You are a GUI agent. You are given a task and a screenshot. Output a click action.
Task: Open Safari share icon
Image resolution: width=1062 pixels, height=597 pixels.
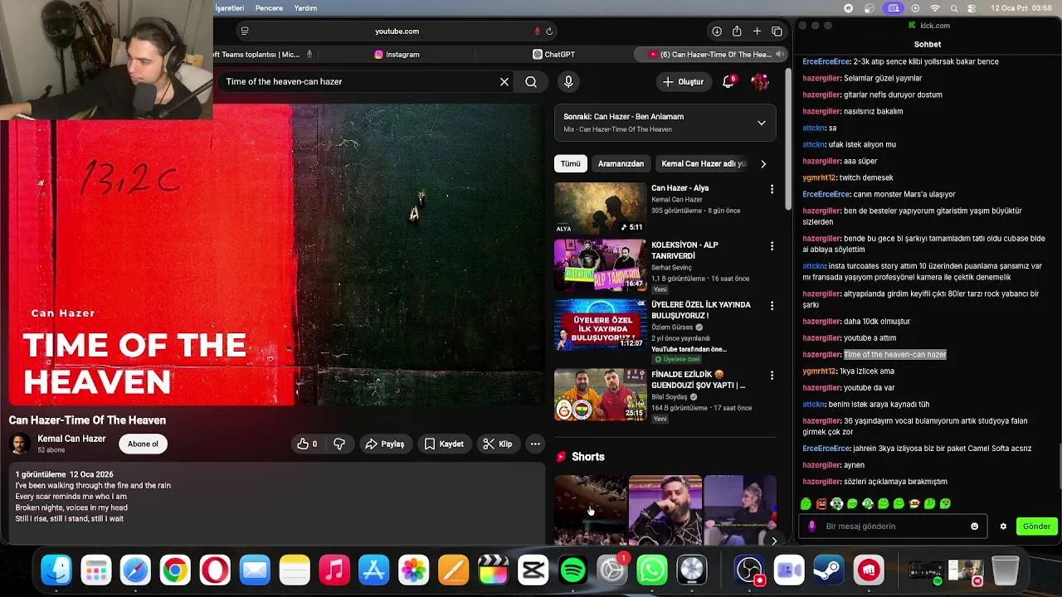[x=737, y=32]
